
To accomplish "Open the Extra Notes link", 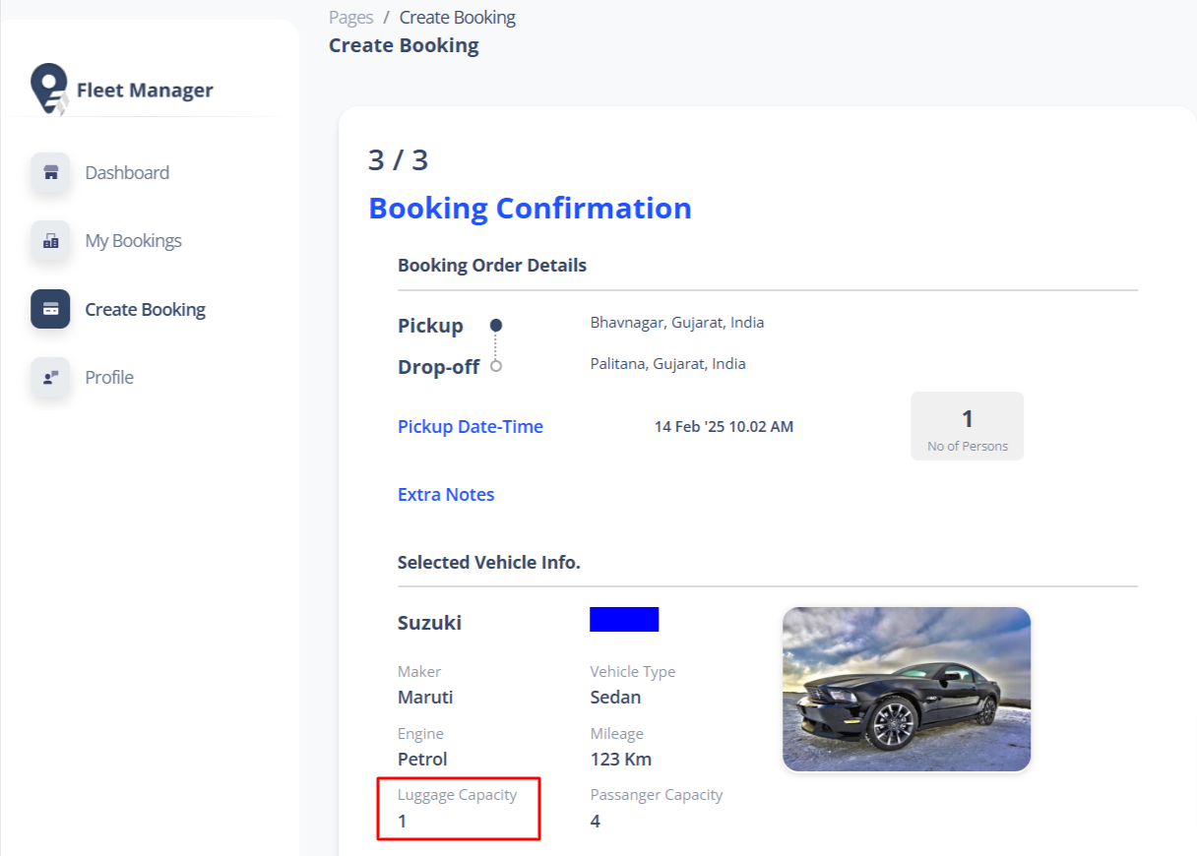I will [446, 495].
